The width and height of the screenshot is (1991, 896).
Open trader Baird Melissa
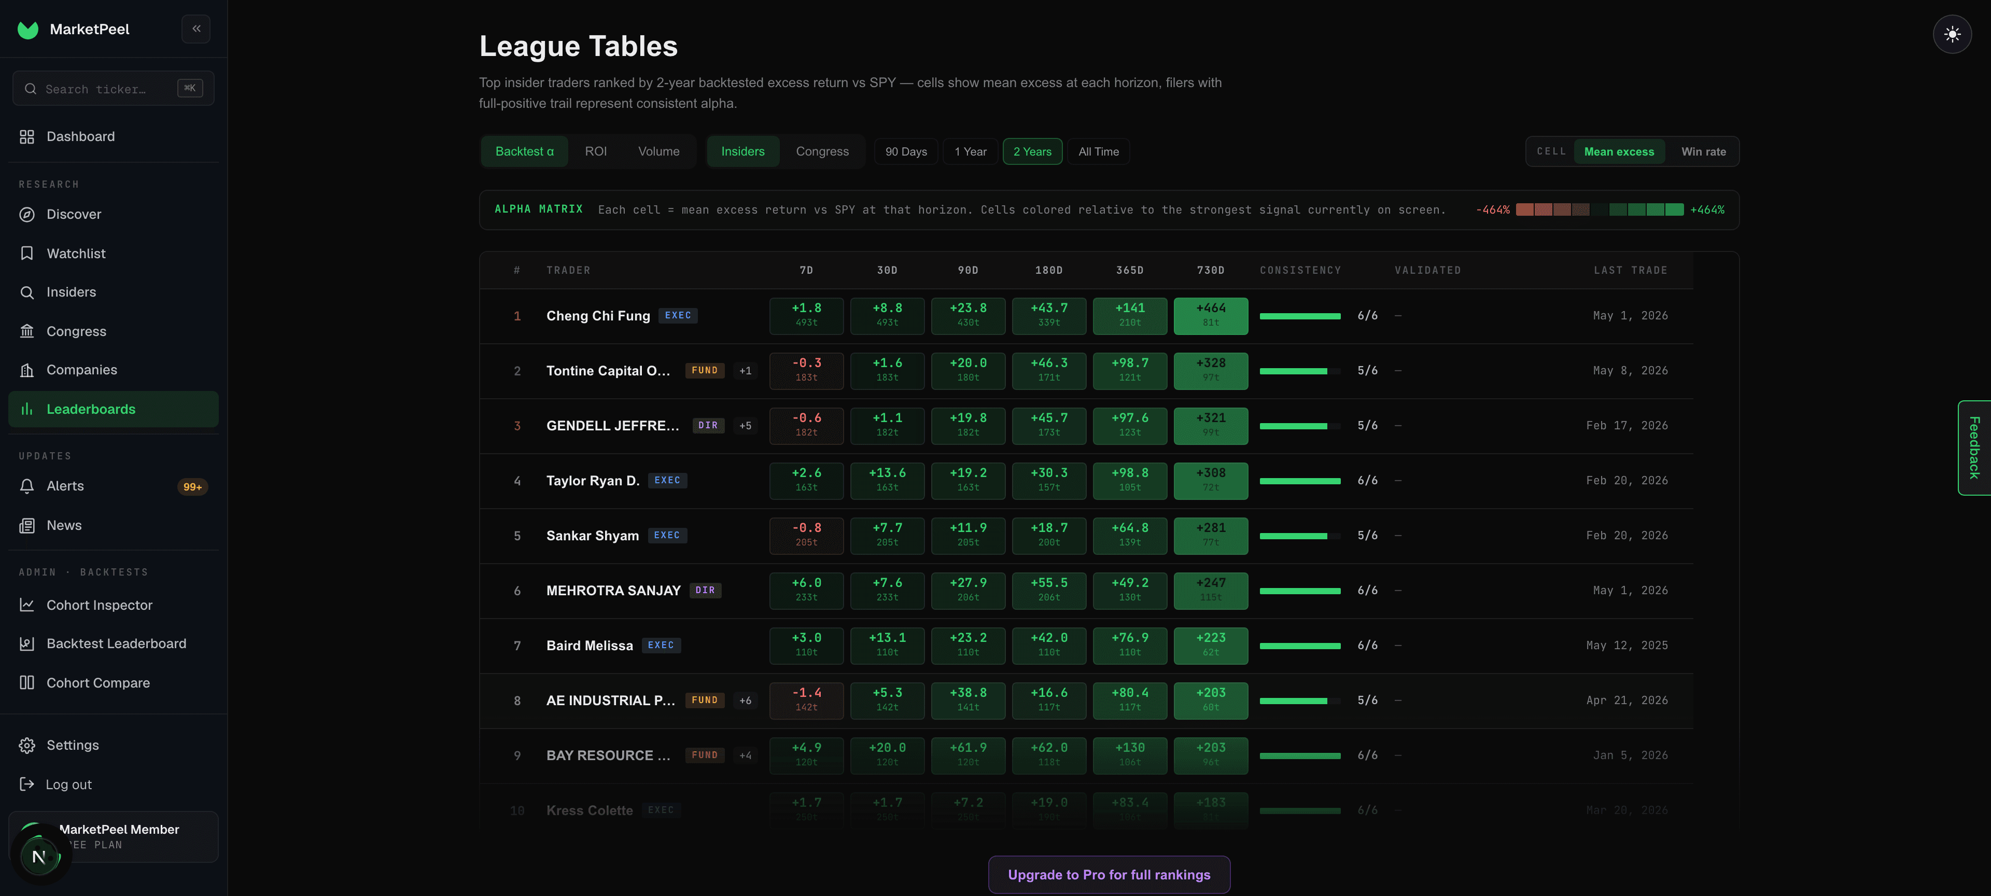(590, 646)
